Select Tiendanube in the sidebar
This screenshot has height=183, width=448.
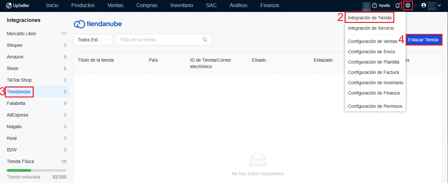coord(37,92)
